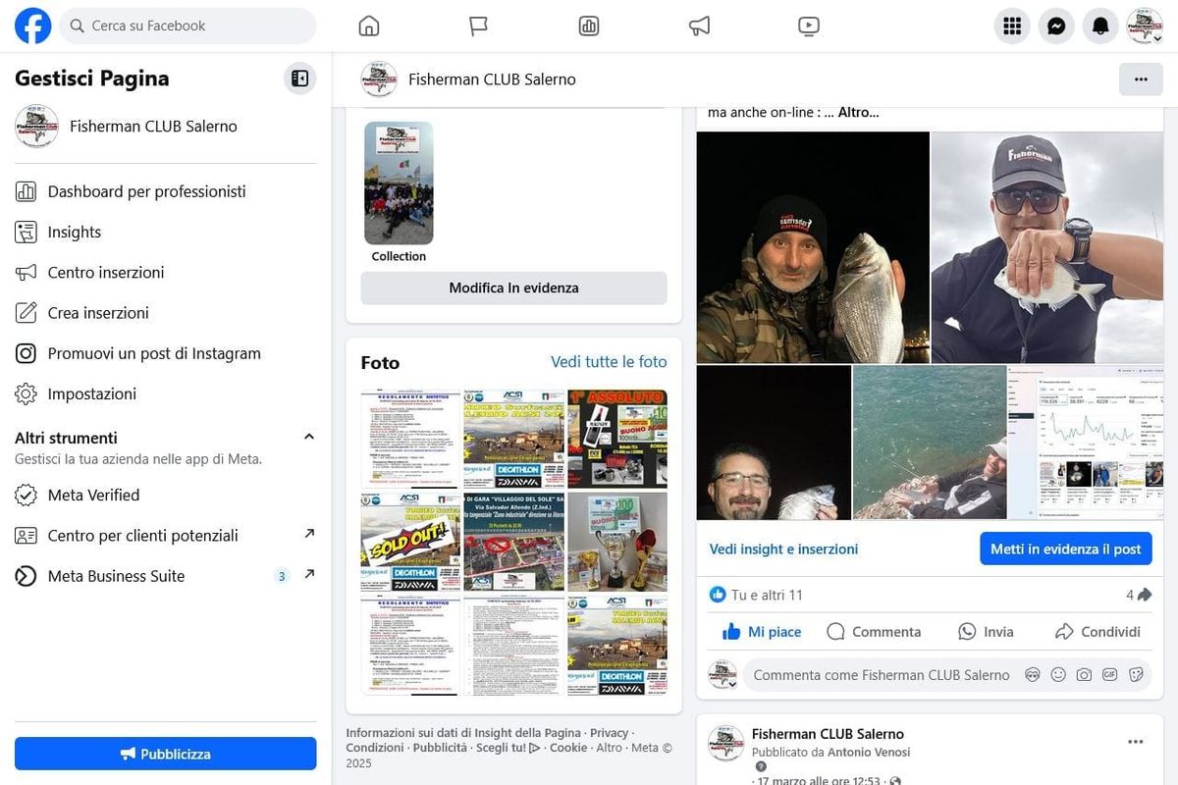Select the Pages flag icon
Viewport: 1178px width, 785px height.
pyautogui.click(x=478, y=26)
